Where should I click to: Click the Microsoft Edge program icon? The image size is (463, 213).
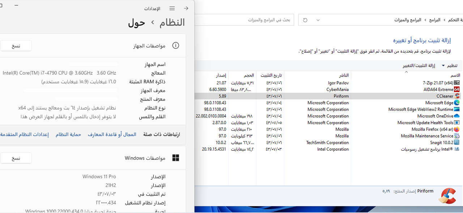click(x=457, y=103)
